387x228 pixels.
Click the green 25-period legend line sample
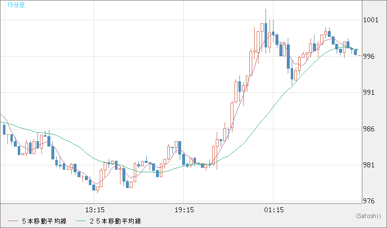click(x=80, y=221)
